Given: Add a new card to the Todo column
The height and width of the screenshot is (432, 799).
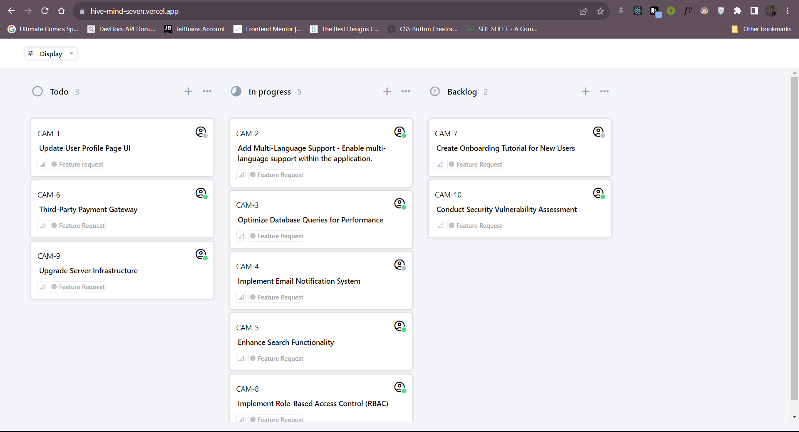Looking at the screenshot, I should pyautogui.click(x=189, y=91).
